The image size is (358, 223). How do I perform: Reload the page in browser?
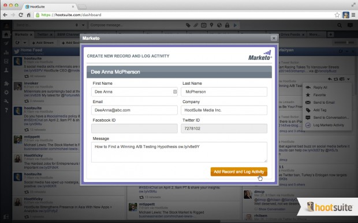(21, 15)
